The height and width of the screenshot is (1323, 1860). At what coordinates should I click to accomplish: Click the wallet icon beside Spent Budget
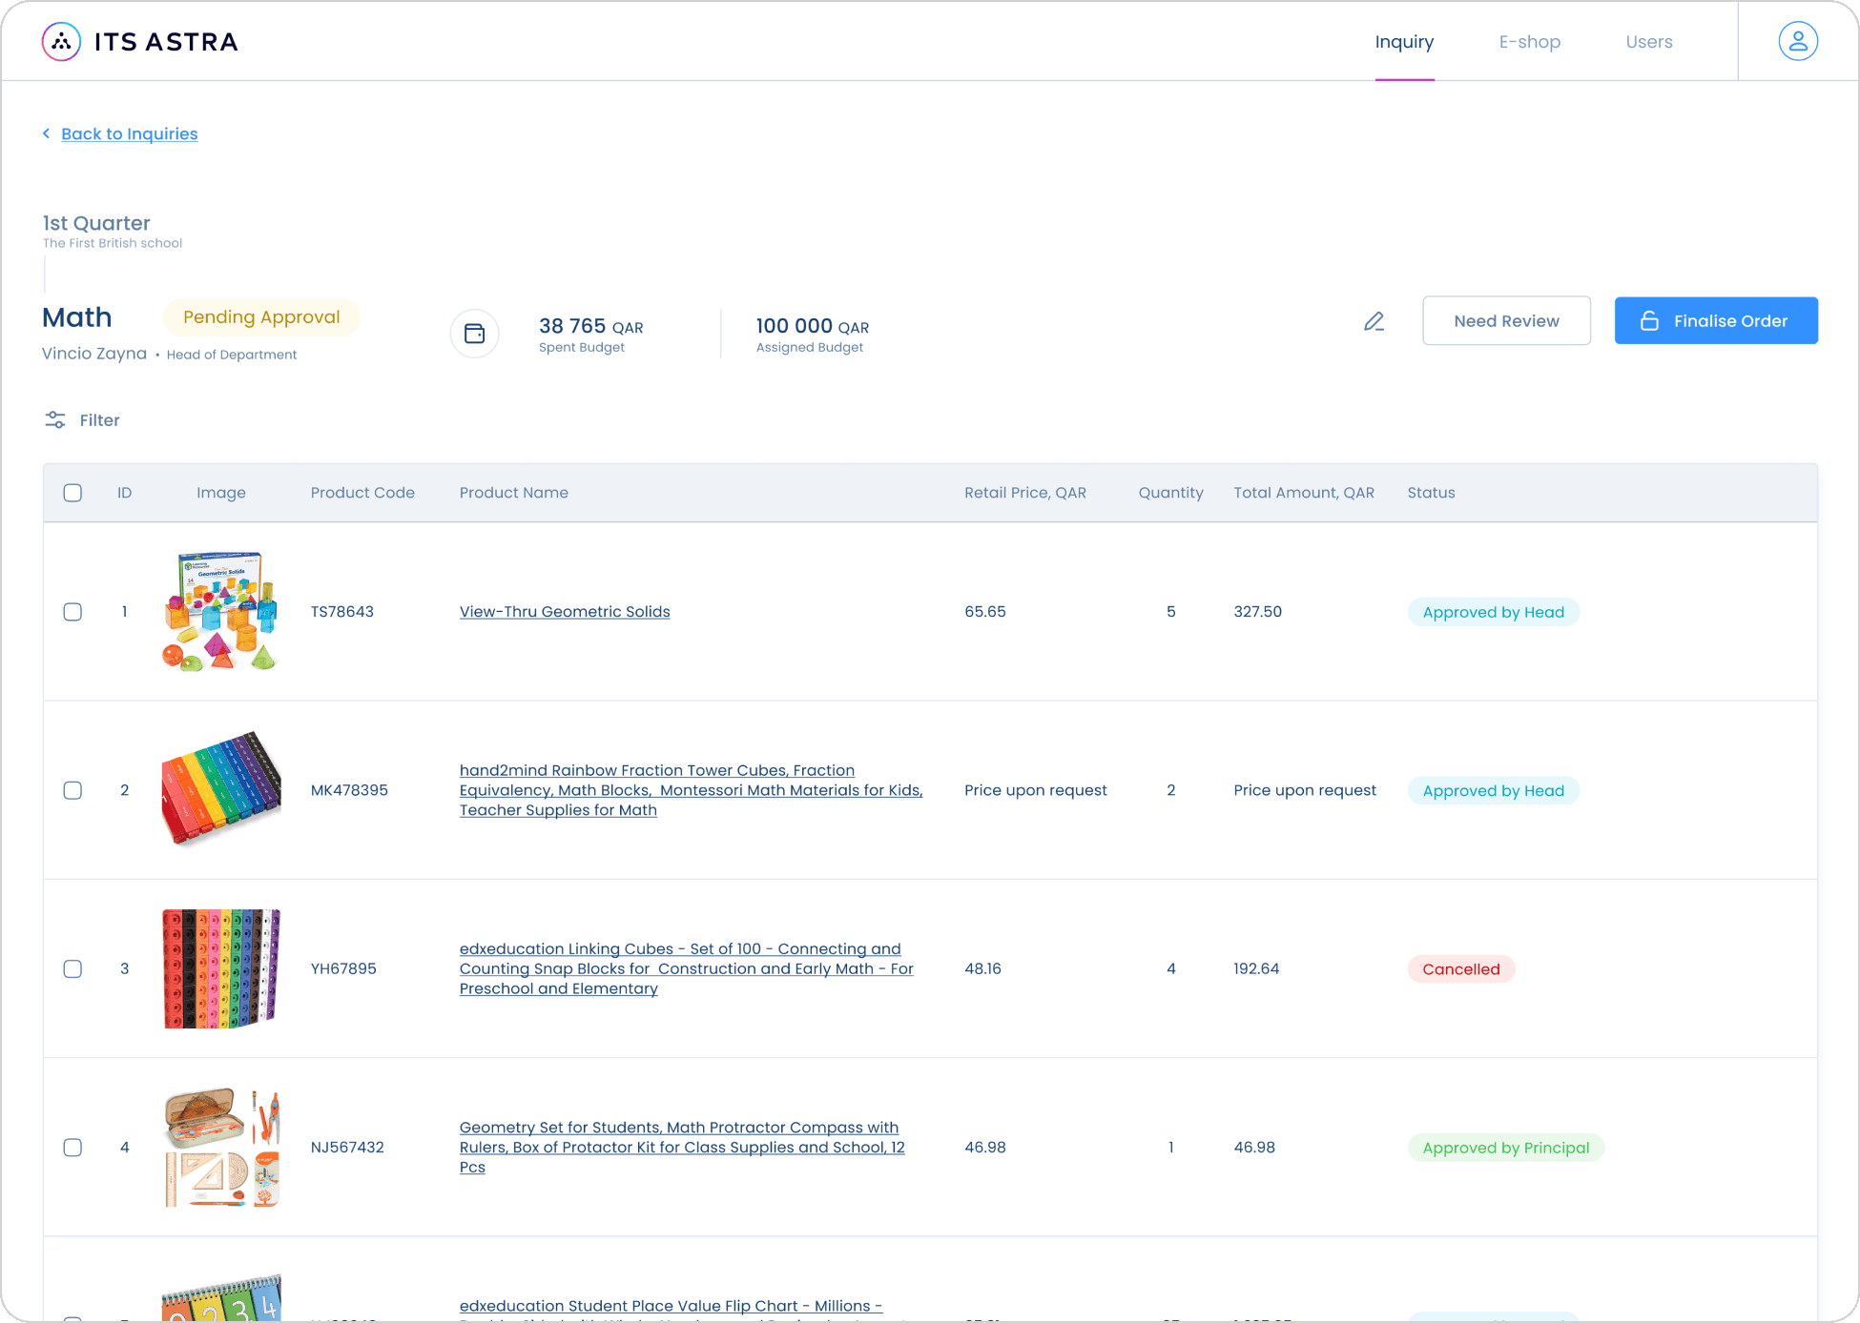474,333
